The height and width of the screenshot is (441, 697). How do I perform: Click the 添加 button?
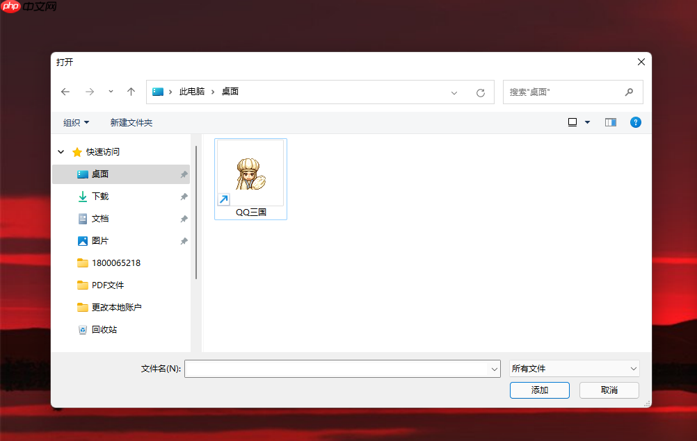pyautogui.click(x=539, y=390)
